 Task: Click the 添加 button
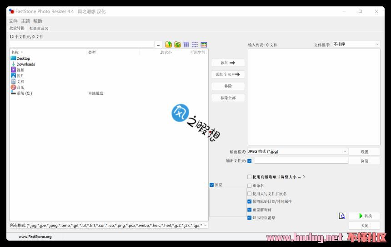[x=228, y=63]
